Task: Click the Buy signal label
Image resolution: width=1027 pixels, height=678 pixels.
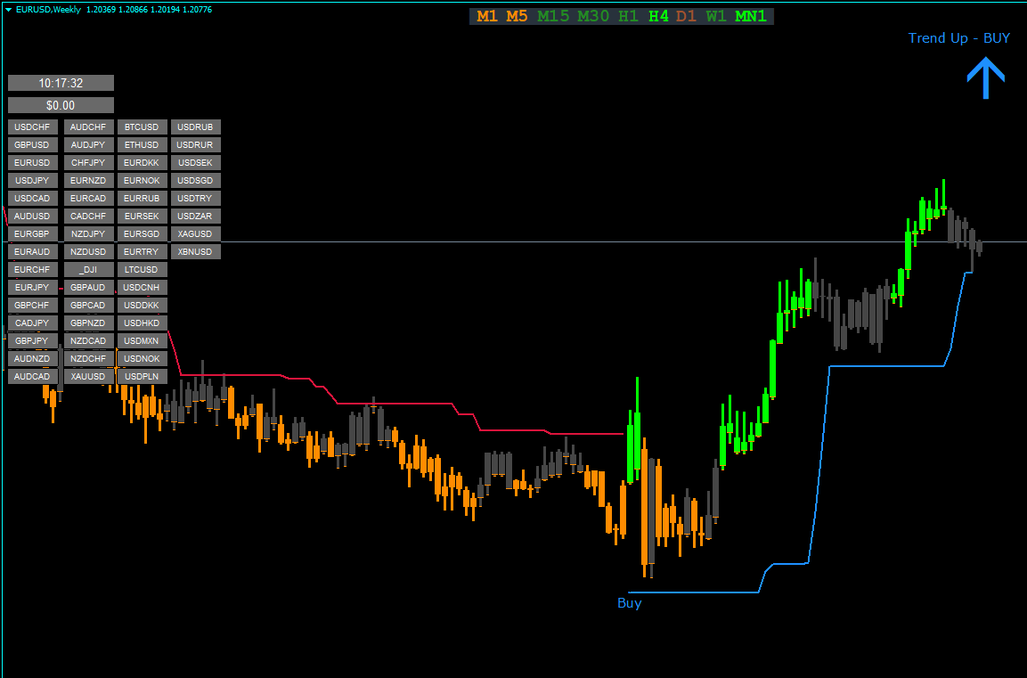Action: (x=629, y=603)
